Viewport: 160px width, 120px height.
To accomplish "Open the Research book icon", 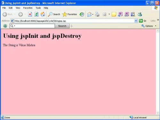I will tap(133, 14).
